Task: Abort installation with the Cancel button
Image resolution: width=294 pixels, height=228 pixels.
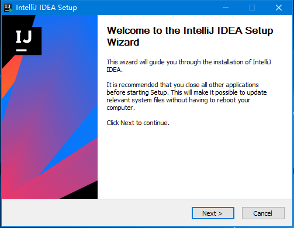Action: coord(263,213)
